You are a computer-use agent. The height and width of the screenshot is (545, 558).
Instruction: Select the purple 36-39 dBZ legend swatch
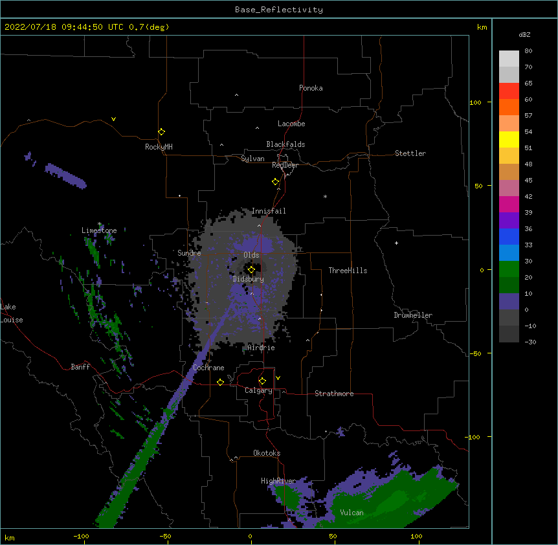[509, 221]
